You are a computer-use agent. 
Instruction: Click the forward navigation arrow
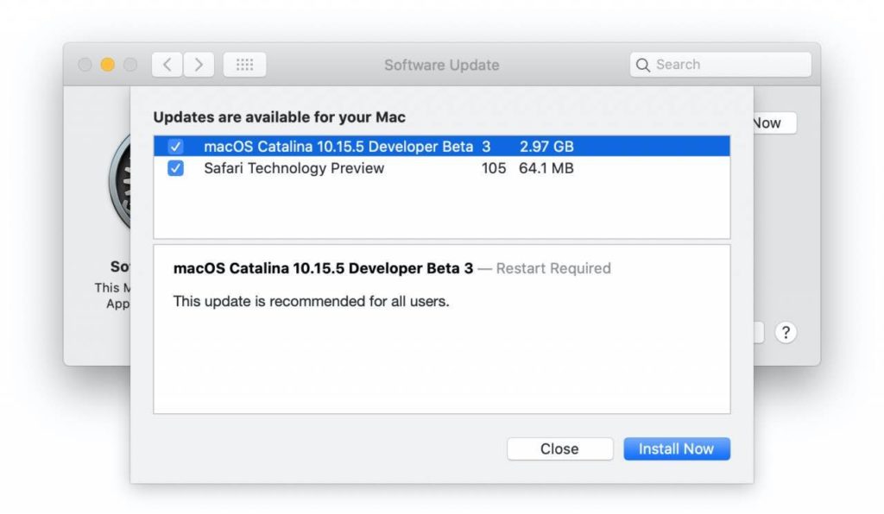(199, 65)
